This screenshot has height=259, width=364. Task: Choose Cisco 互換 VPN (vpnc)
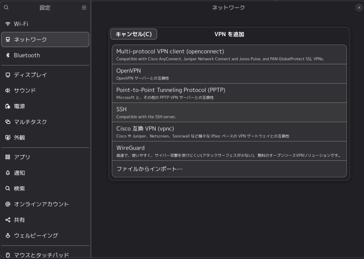coord(229,131)
